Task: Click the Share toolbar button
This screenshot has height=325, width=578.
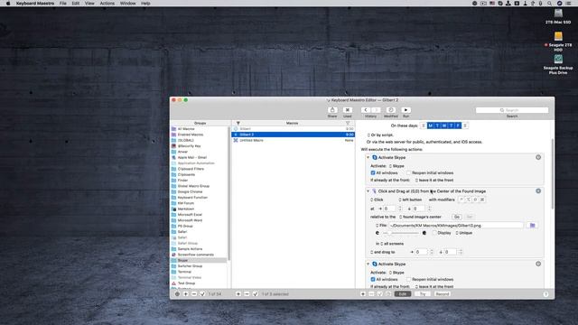Action: pyautogui.click(x=332, y=110)
